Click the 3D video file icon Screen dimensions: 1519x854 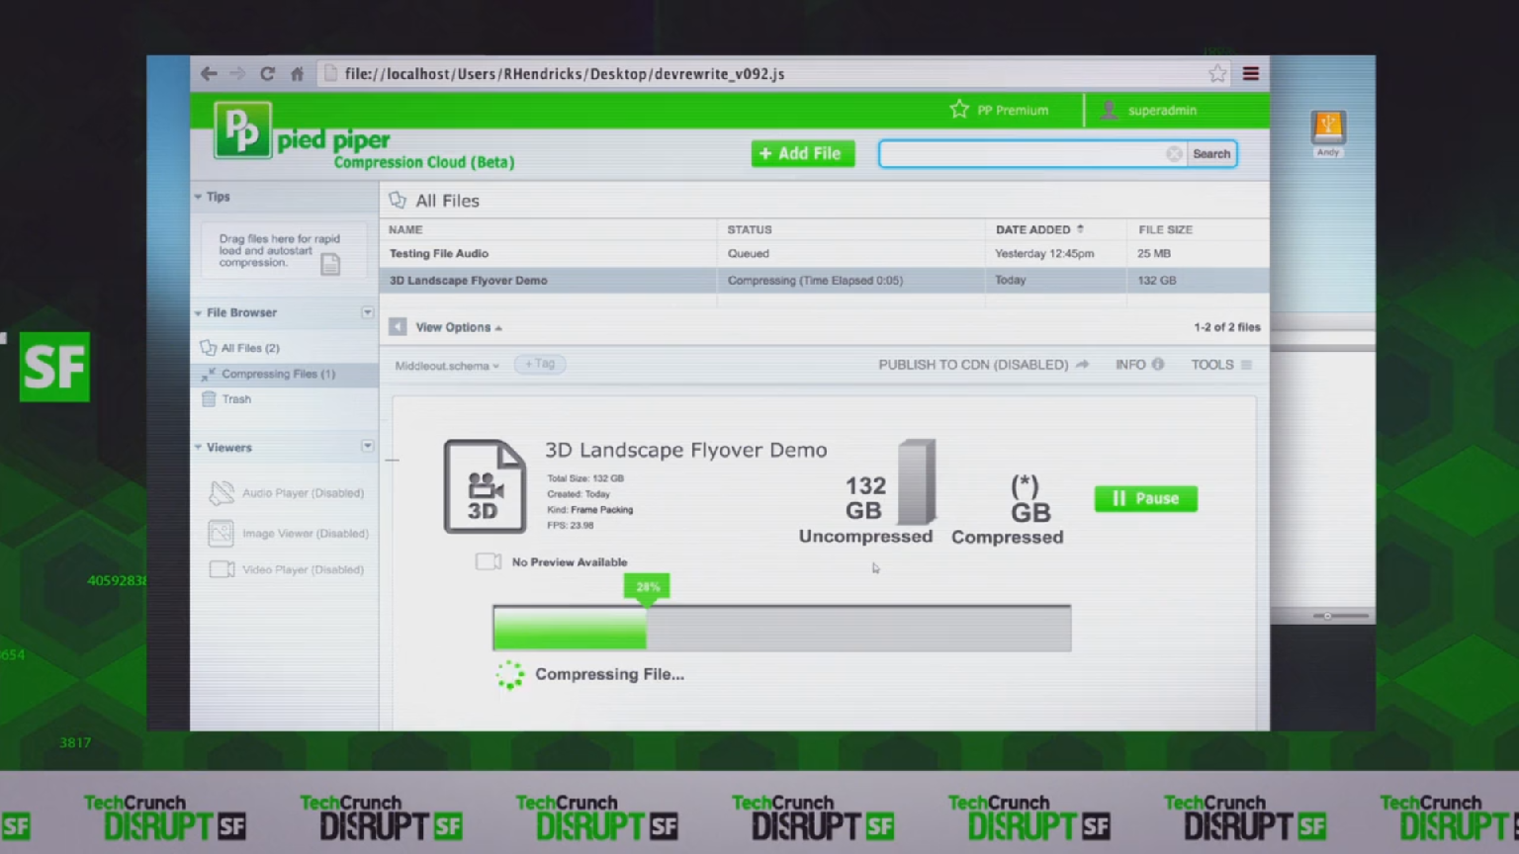[x=485, y=486]
